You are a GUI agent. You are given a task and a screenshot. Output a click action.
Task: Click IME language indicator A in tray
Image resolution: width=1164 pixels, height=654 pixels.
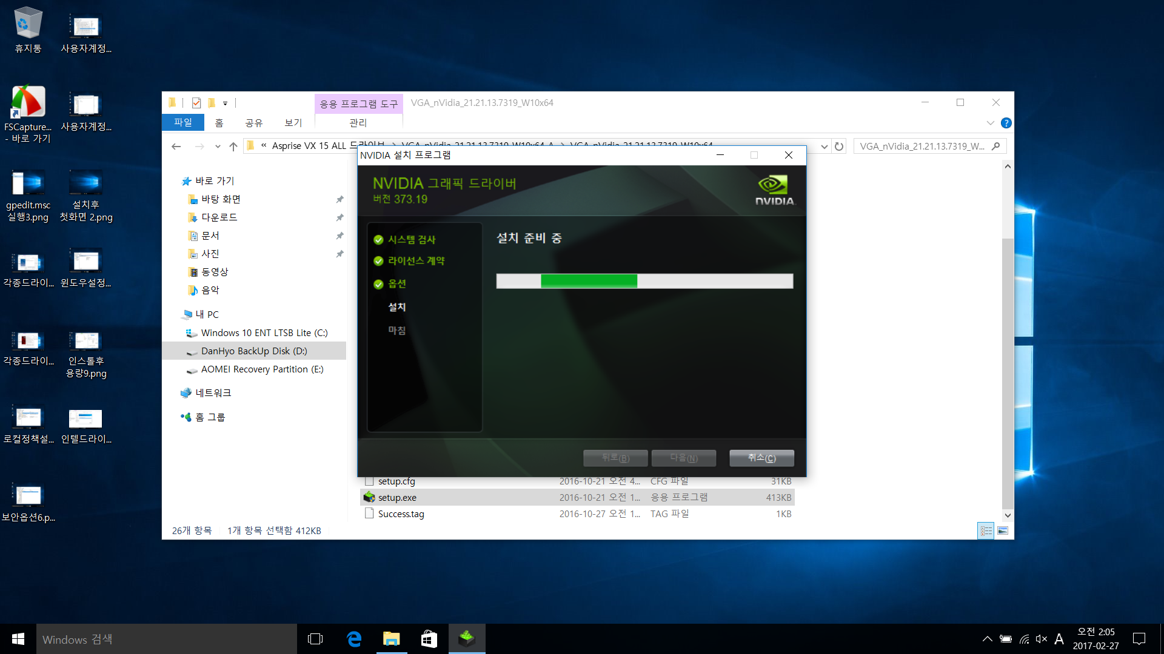[x=1059, y=639]
